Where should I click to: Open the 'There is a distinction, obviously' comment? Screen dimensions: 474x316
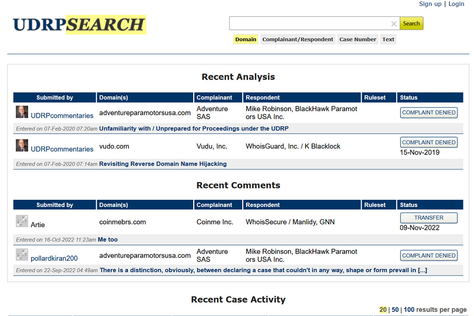point(263,270)
